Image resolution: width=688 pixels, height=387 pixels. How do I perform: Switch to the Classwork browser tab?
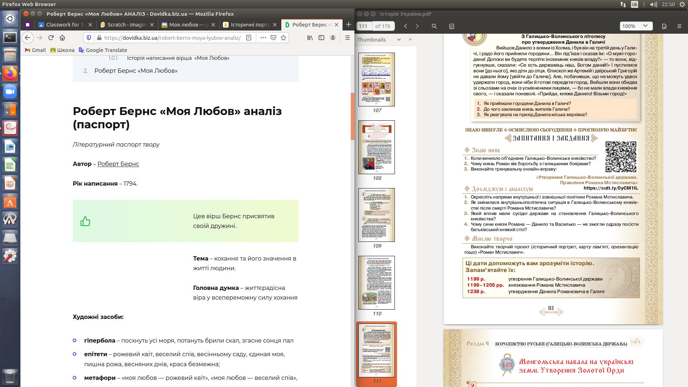64,25
